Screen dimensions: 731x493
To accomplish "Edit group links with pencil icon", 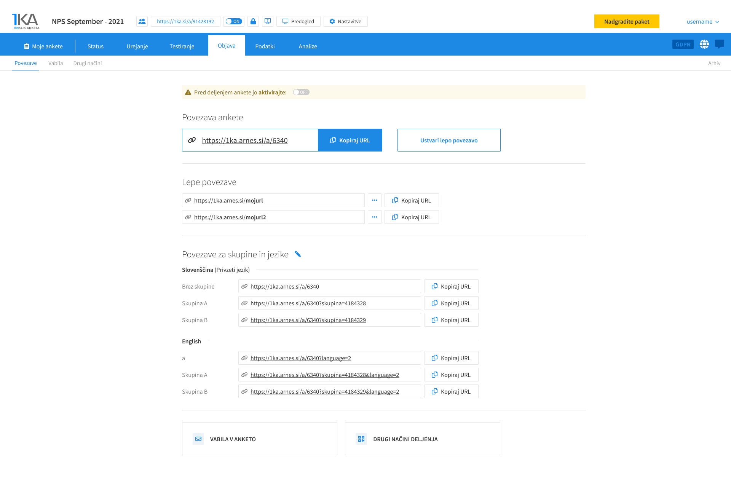I will [x=298, y=254].
